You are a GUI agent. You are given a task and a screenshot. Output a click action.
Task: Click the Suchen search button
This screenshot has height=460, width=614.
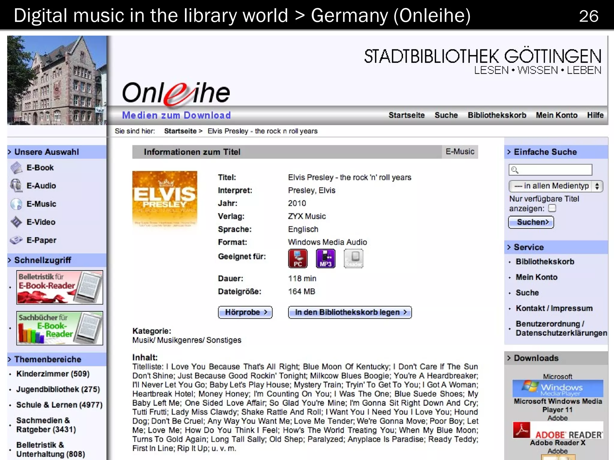pyautogui.click(x=531, y=222)
